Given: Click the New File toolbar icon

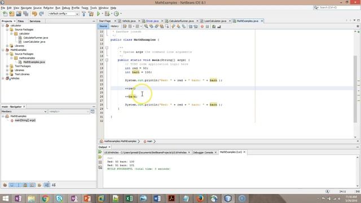Looking at the screenshot, I should pos(5,14).
